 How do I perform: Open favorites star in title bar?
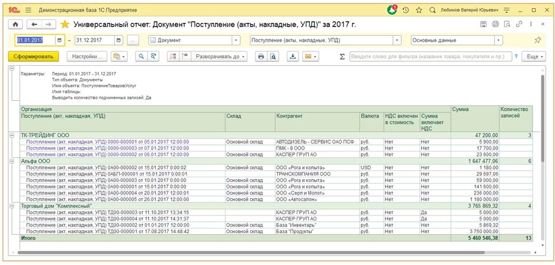pyautogui.click(x=419, y=10)
